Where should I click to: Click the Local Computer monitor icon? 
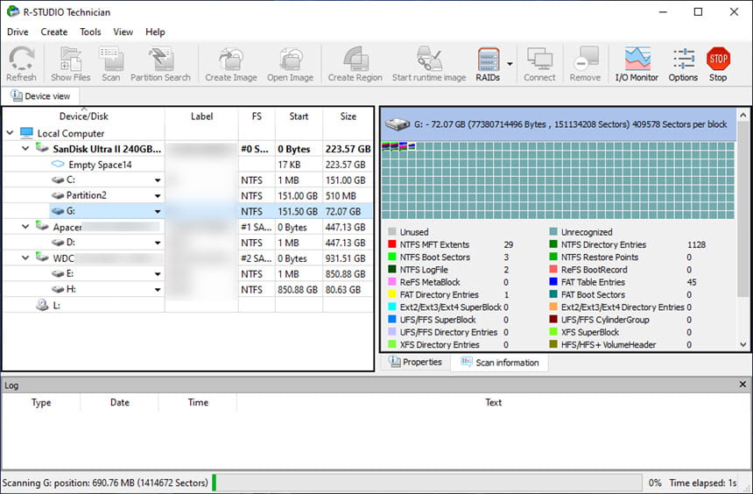pyautogui.click(x=26, y=133)
